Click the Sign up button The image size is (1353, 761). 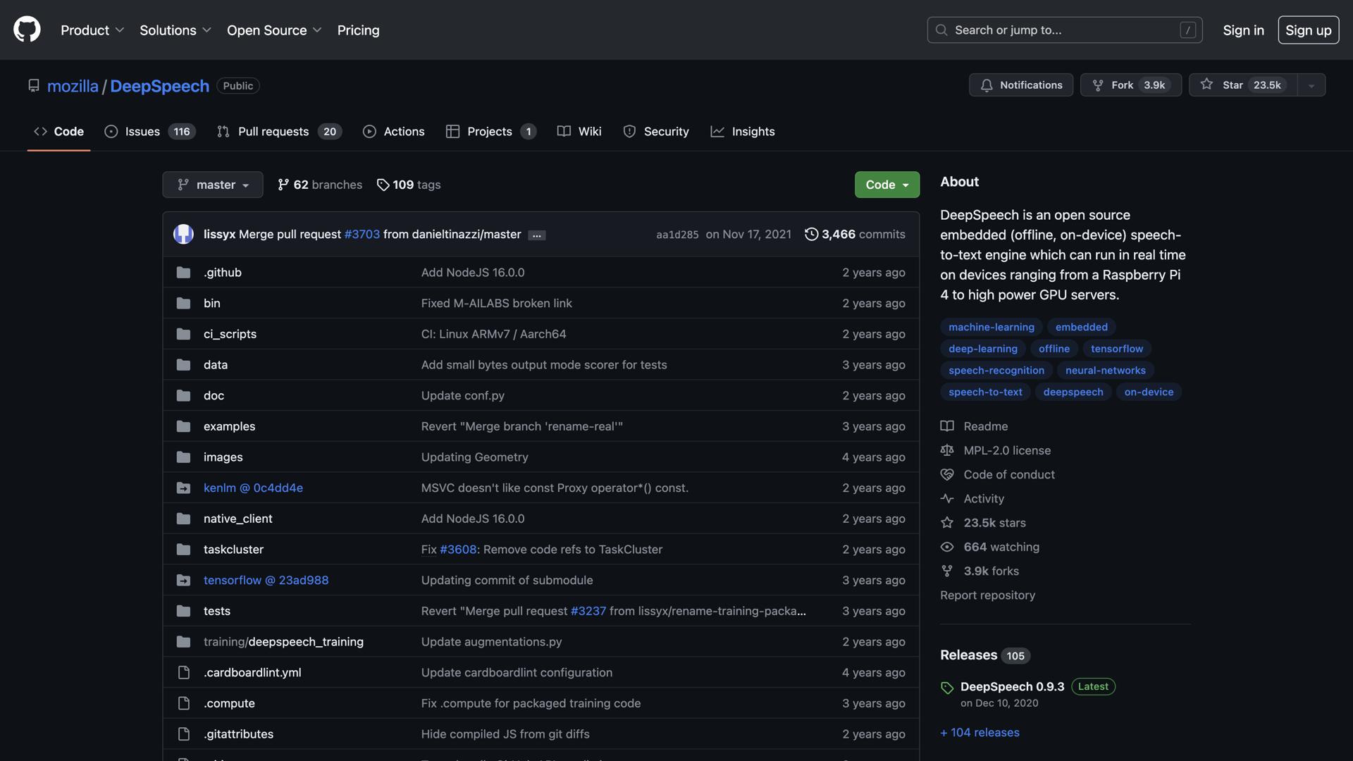pyautogui.click(x=1308, y=30)
